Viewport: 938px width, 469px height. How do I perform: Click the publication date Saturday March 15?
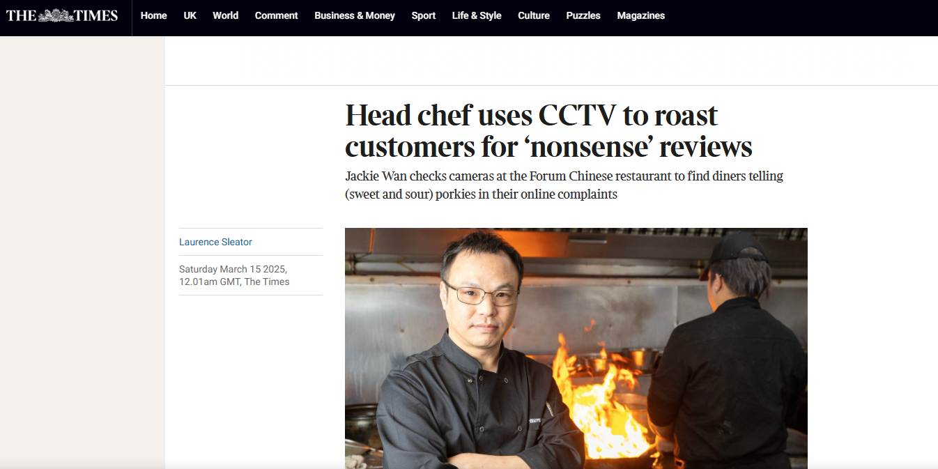(x=233, y=275)
